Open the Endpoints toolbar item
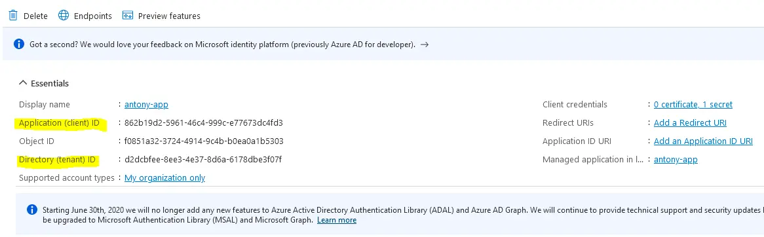 (x=85, y=16)
